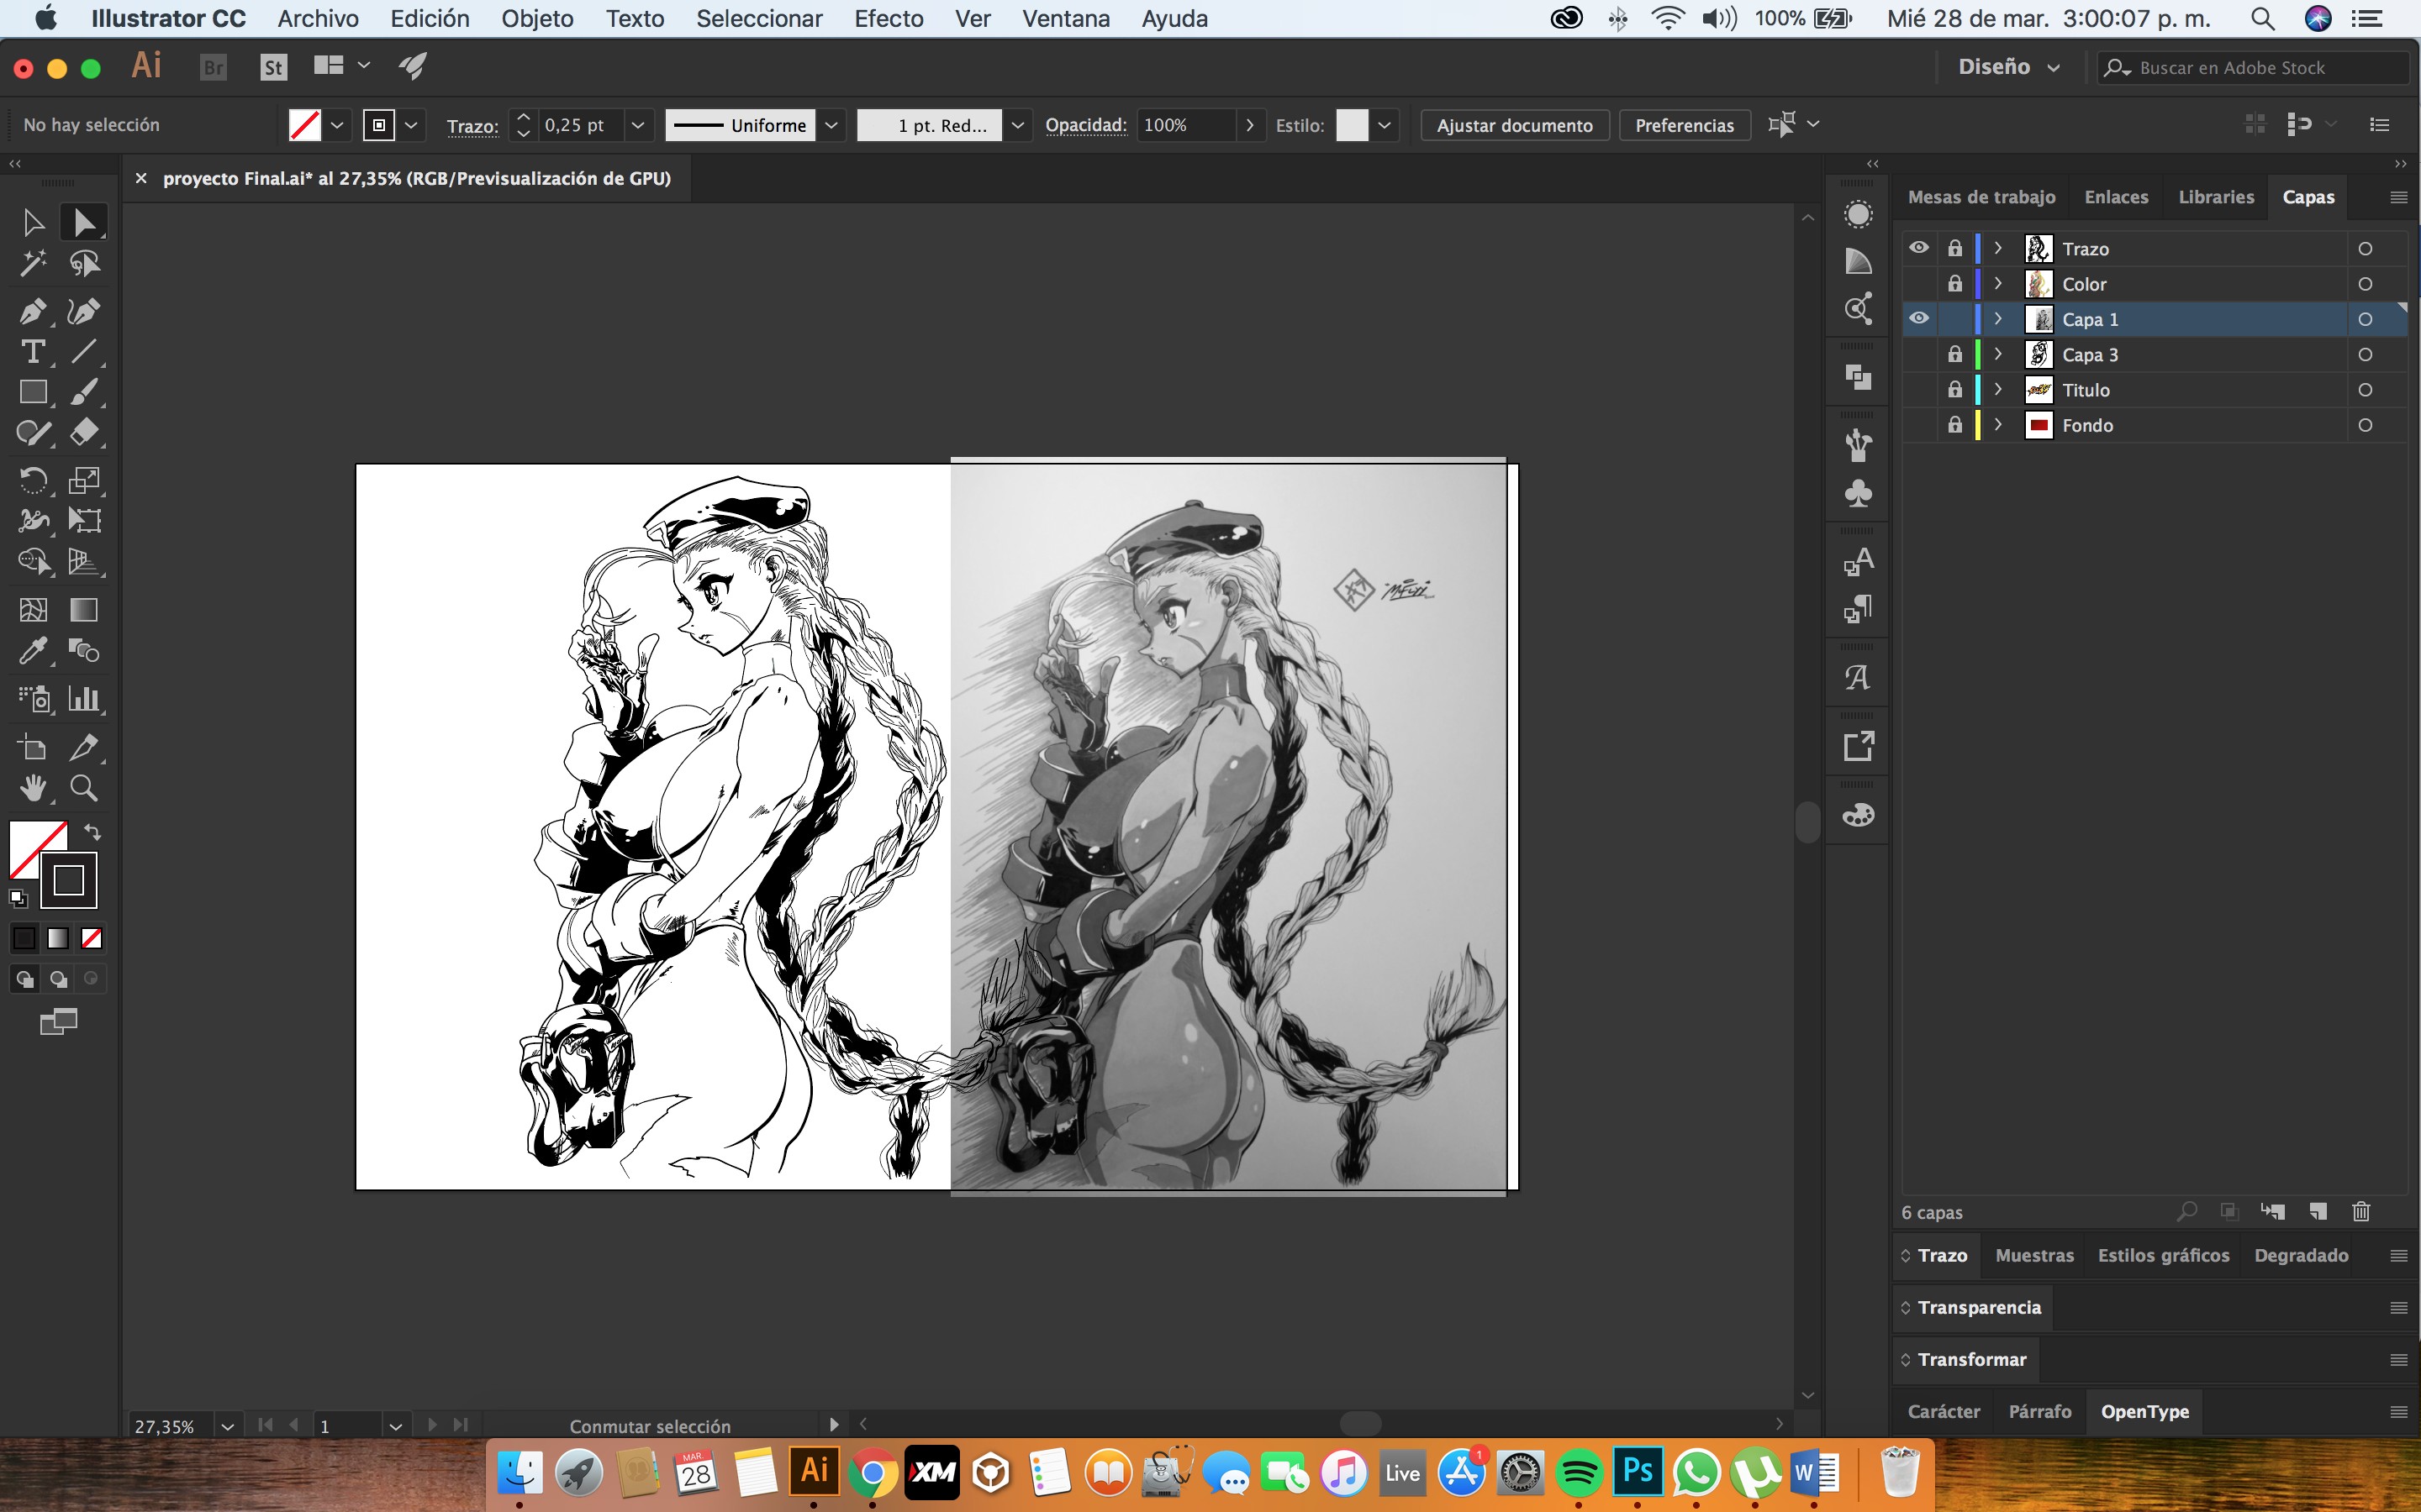Open the Estilo graphic style dropdown

1385,125
